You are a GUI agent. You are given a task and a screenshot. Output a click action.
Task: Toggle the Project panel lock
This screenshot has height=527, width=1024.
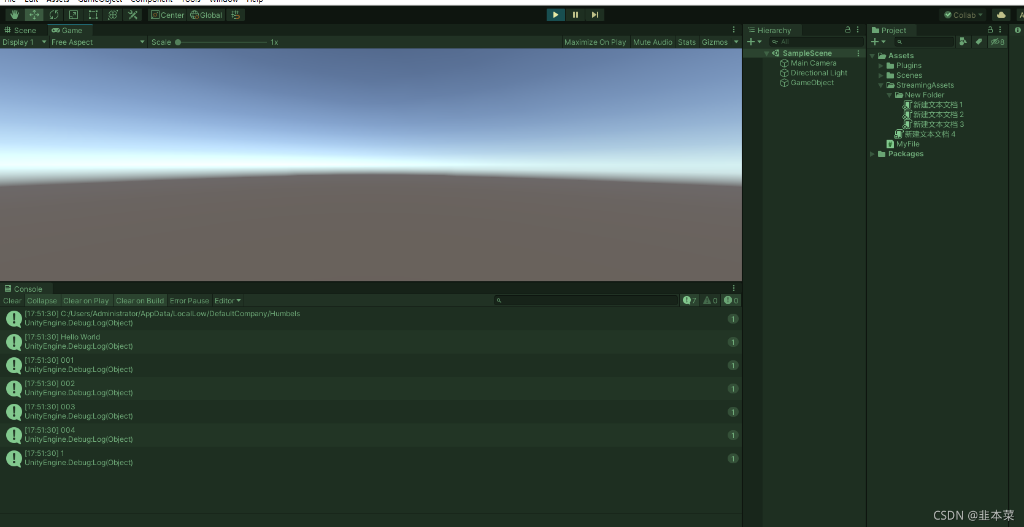(990, 29)
